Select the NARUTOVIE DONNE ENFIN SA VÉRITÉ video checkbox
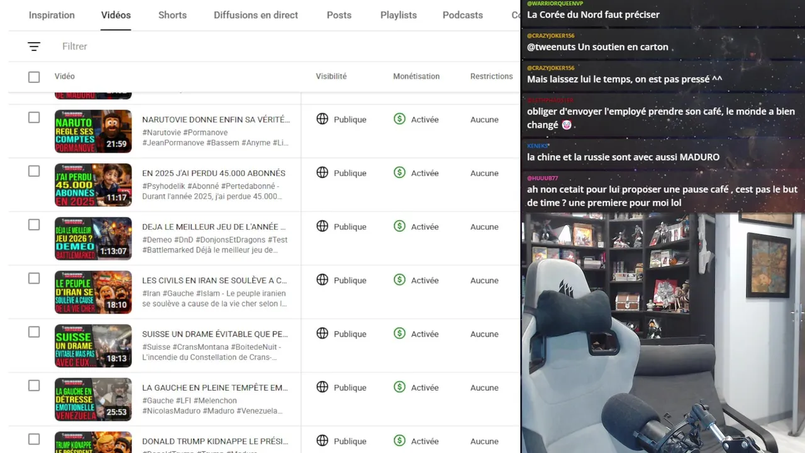Viewport: 805px width, 453px height. (x=34, y=118)
